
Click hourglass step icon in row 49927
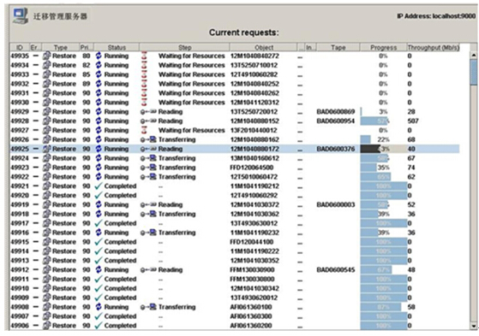pyautogui.click(x=144, y=130)
